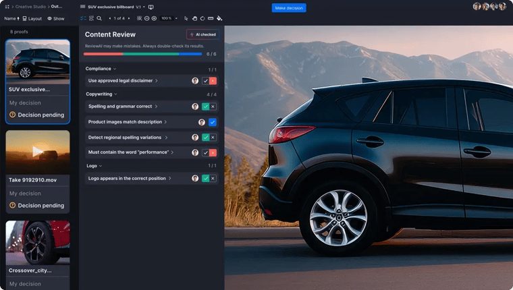Click the last reviewer avatar at top right

(x=502, y=7)
